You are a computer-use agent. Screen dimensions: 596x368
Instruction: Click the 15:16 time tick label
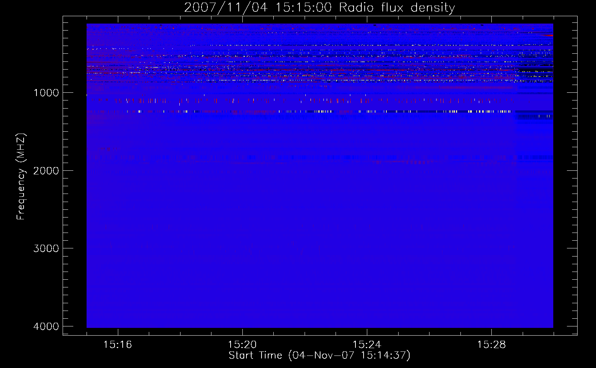point(118,345)
